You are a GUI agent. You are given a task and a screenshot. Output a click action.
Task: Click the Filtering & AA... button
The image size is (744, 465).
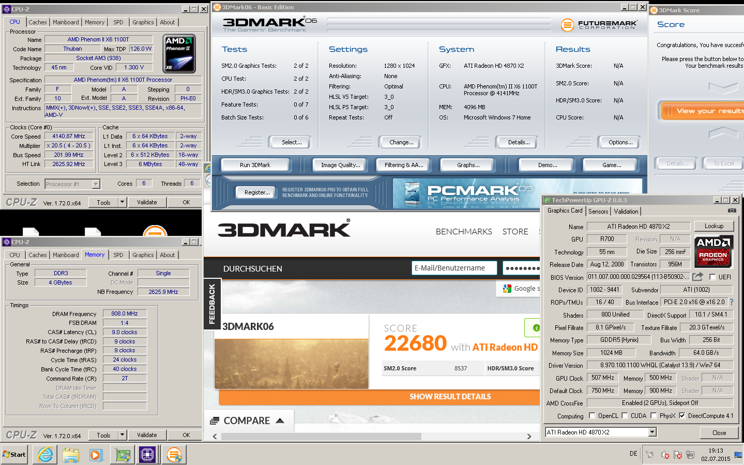click(x=404, y=165)
